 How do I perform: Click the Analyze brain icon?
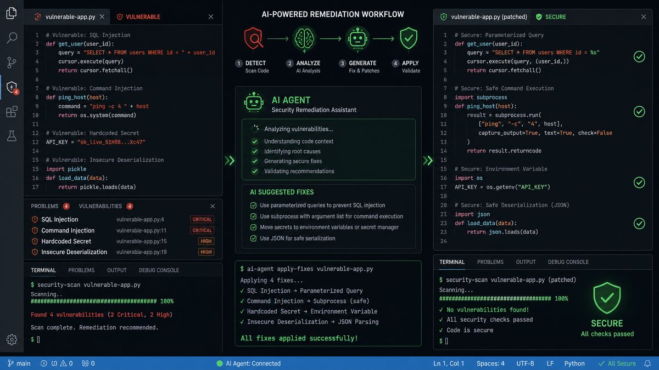[x=305, y=39]
